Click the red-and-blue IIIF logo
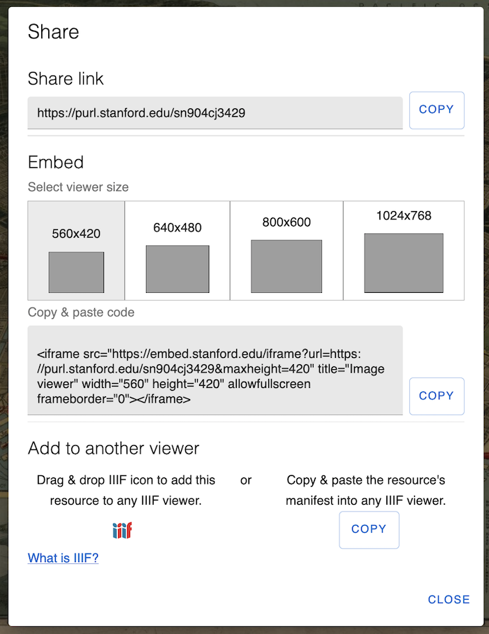This screenshot has width=489, height=634. coord(122,530)
